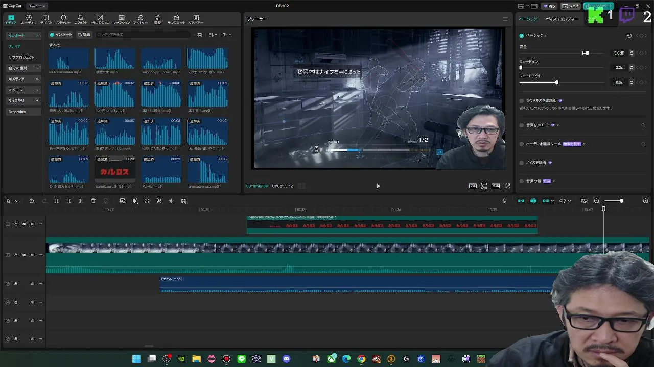Toggle media grid view icon

(200, 35)
